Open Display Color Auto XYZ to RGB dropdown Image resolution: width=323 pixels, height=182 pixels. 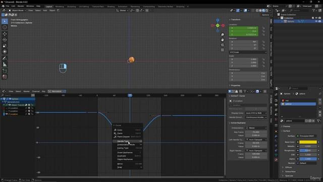point(256,113)
